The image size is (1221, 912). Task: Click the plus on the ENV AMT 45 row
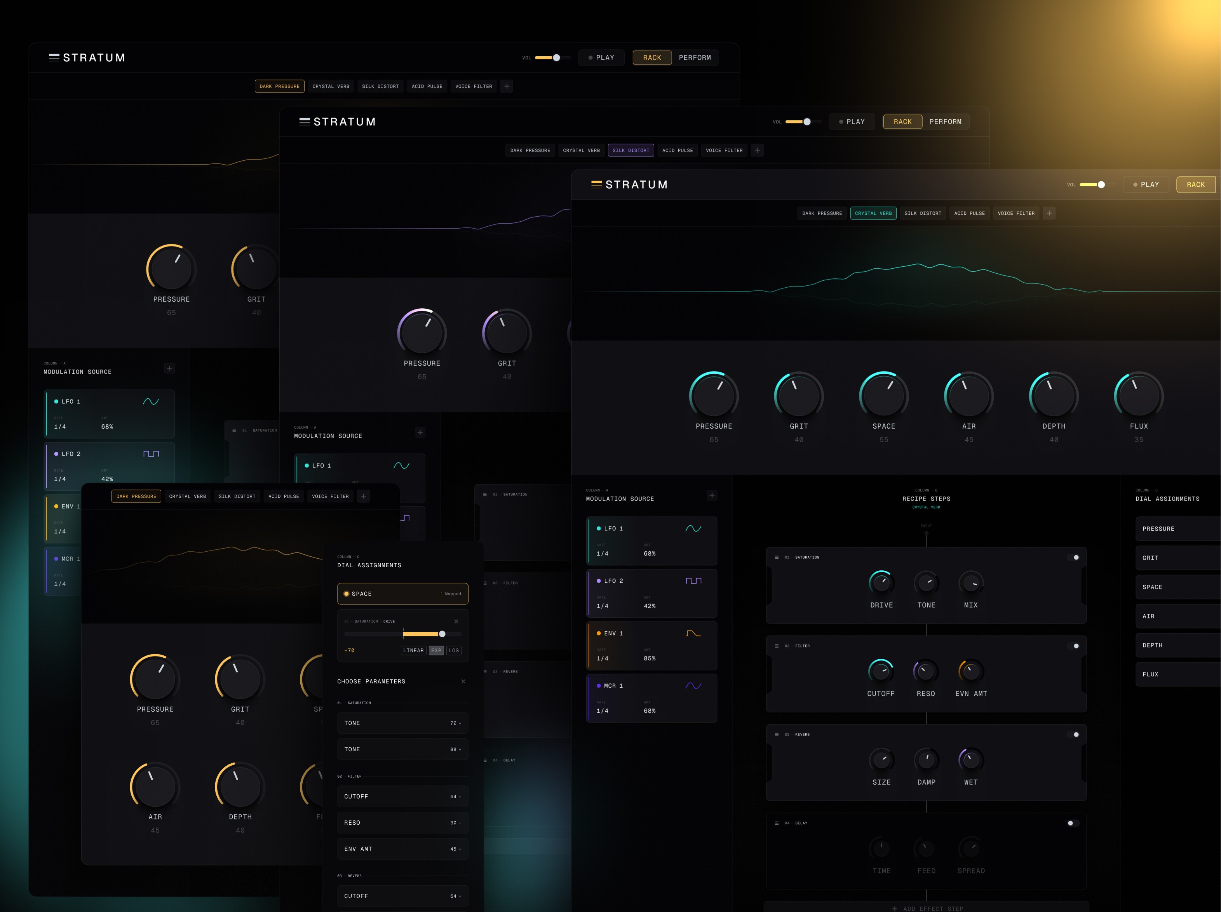point(460,849)
